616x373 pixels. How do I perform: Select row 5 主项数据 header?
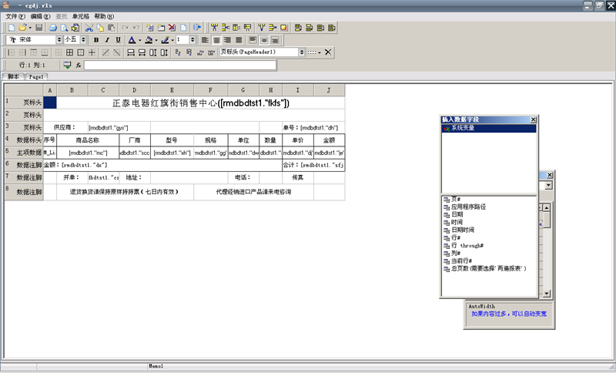pos(24,153)
